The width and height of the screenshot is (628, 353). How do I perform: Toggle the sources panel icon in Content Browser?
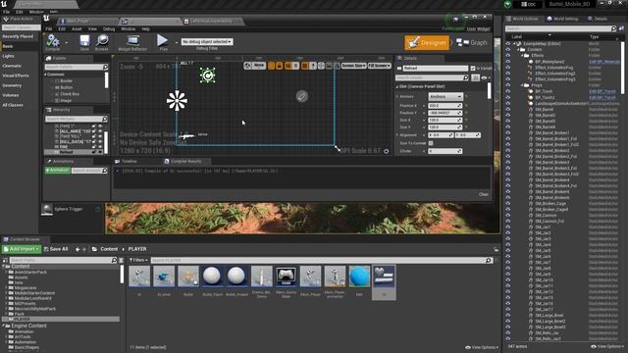pyautogui.click(x=5, y=260)
